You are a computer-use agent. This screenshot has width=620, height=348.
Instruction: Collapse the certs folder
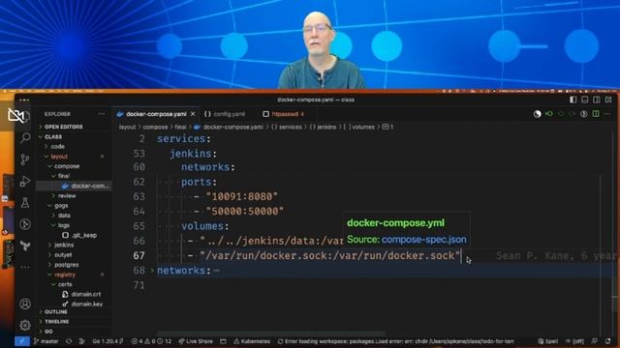click(x=65, y=284)
